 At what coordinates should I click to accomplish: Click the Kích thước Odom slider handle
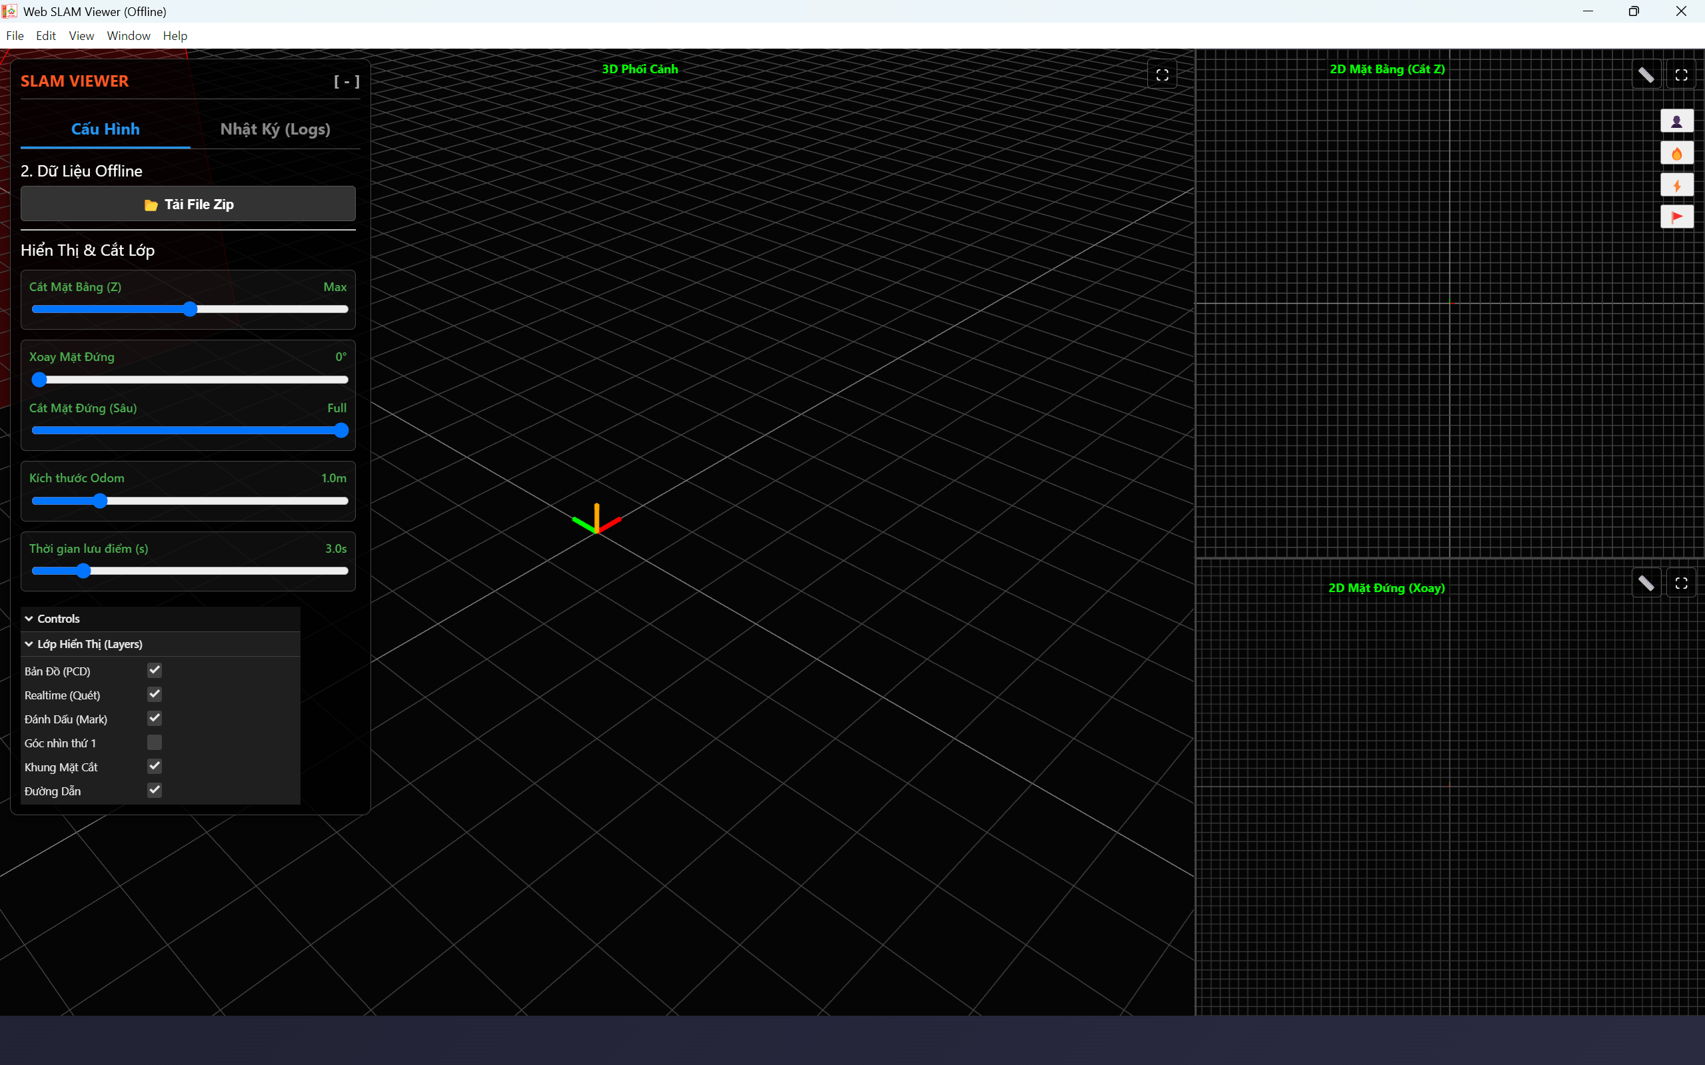click(x=100, y=501)
